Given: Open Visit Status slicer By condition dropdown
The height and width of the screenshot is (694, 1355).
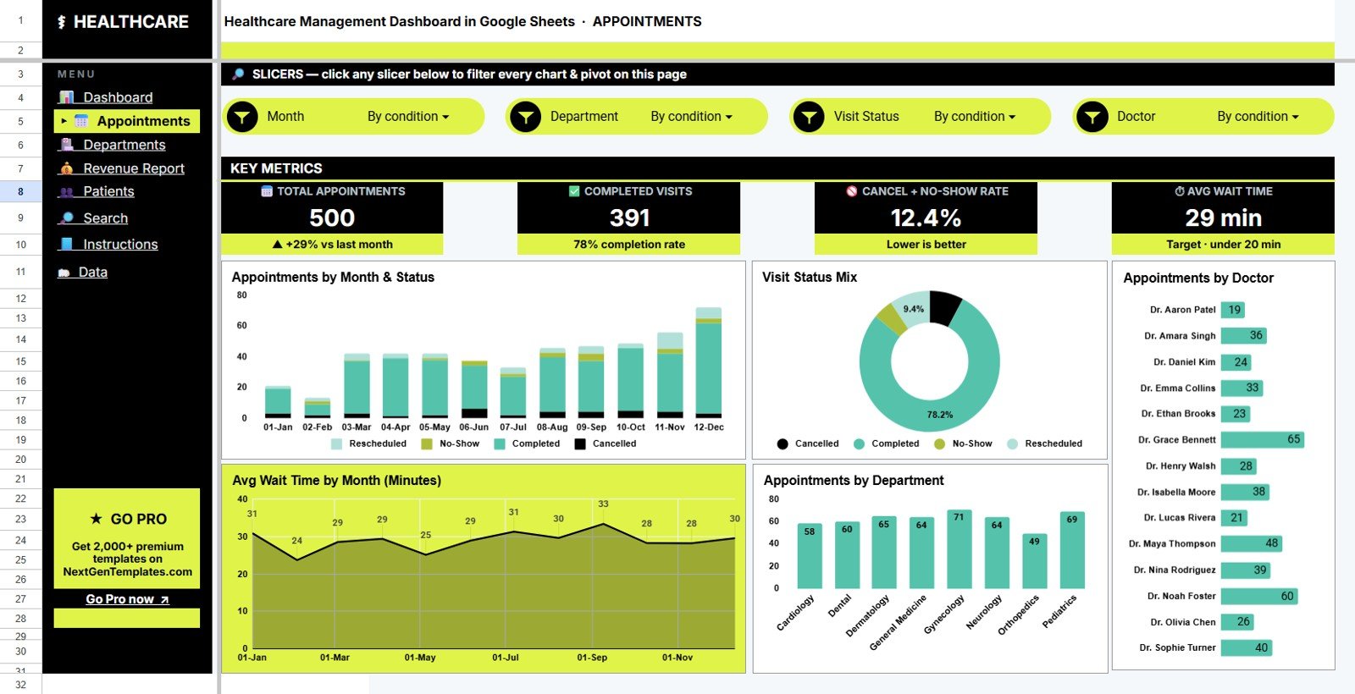Looking at the screenshot, I should click(x=975, y=117).
